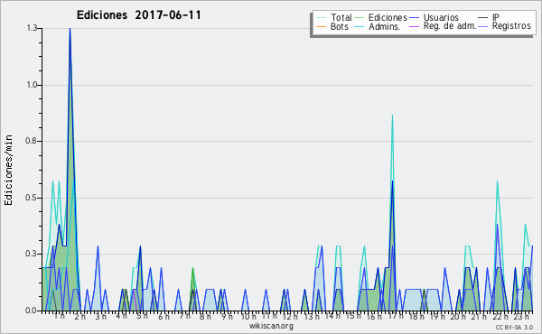The height and width of the screenshot is (334, 542).
Task: Click the '10 h' x-axis label
Action: coord(248,316)
